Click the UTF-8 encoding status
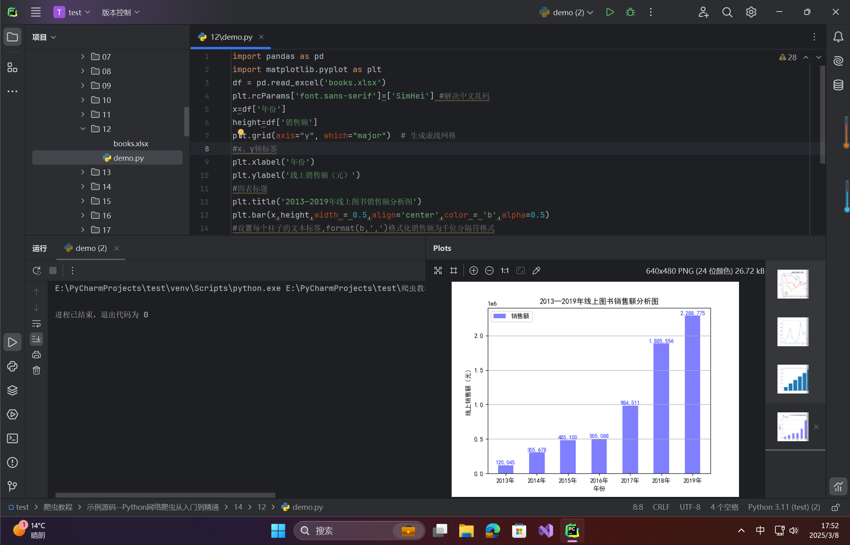Screen dimensions: 850x545 690,507
